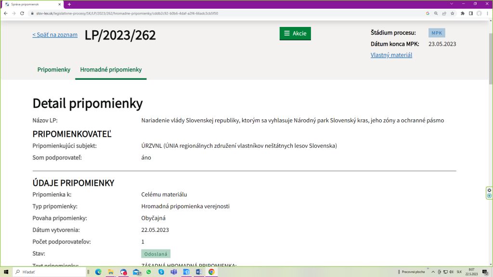Screen dimensions: 493x277
Task: Open WhatsApp from the taskbar
Action: [x=148, y=272]
